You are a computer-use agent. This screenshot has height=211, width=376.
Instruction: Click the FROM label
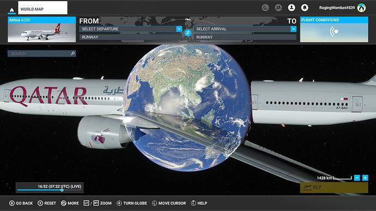(89, 21)
